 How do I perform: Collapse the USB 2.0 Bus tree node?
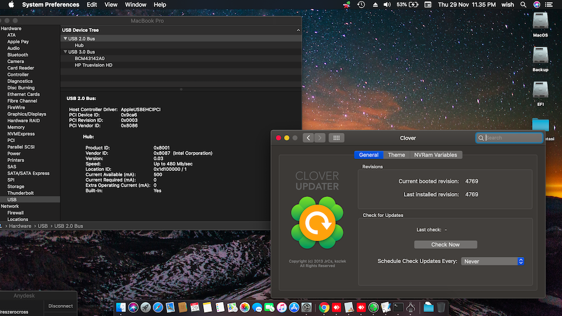click(65, 39)
